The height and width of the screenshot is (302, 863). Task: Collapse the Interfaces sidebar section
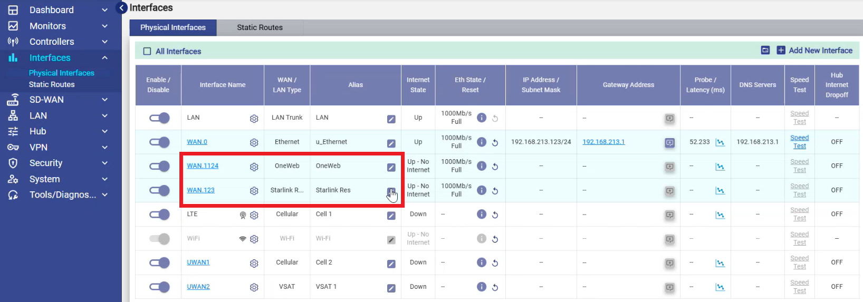pyautogui.click(x=104, y=58)
